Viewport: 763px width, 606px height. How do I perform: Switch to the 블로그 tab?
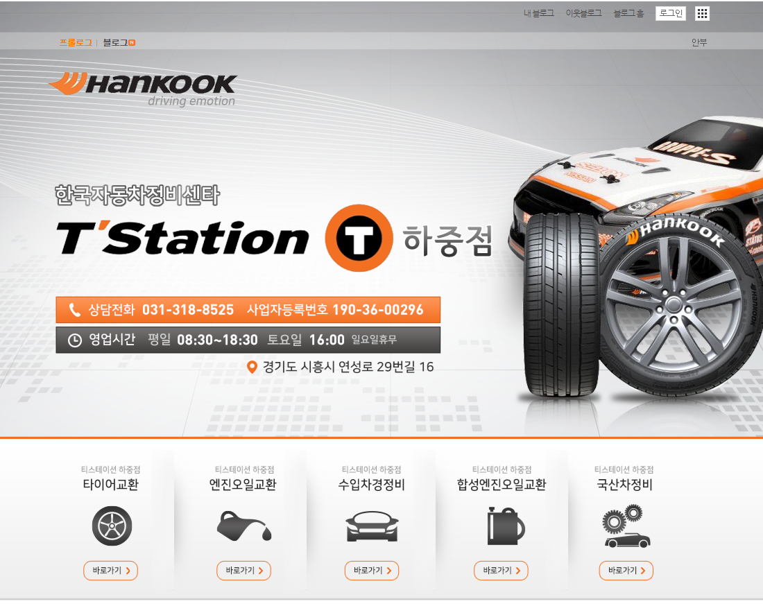click(115, 43)
